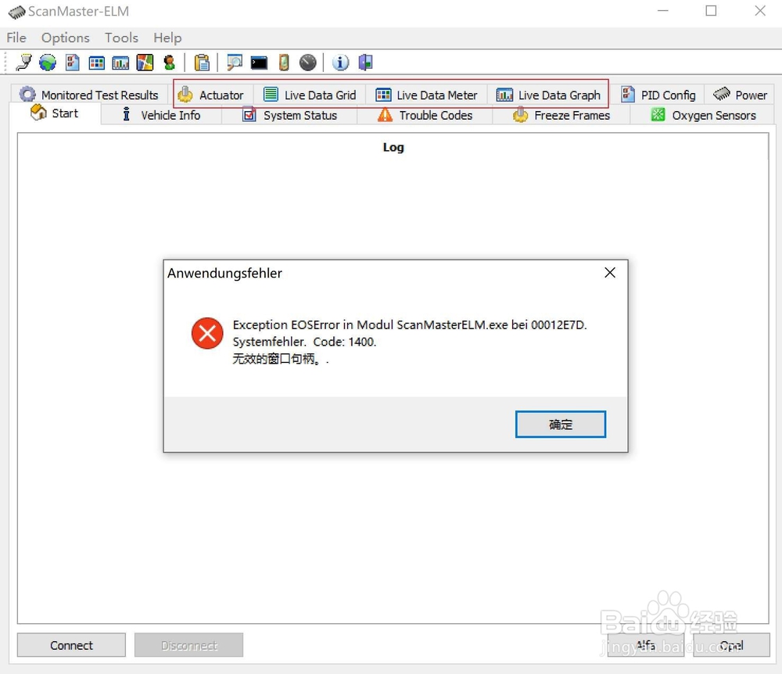Open the Options menu
Screen dimensions: 782x674
[x=66, y=38]
